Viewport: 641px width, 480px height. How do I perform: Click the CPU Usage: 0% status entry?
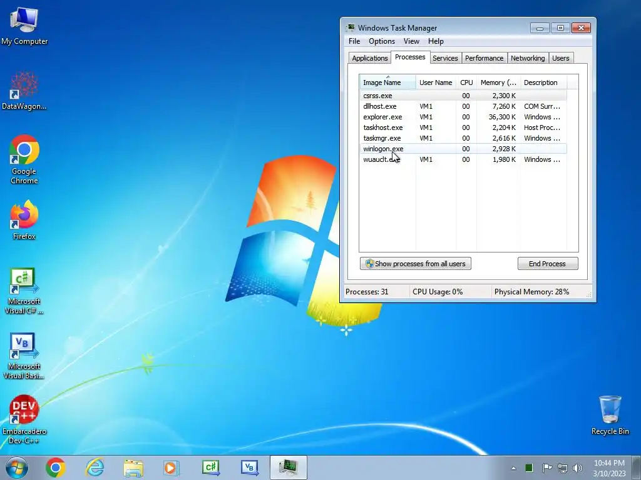(438, 292)
